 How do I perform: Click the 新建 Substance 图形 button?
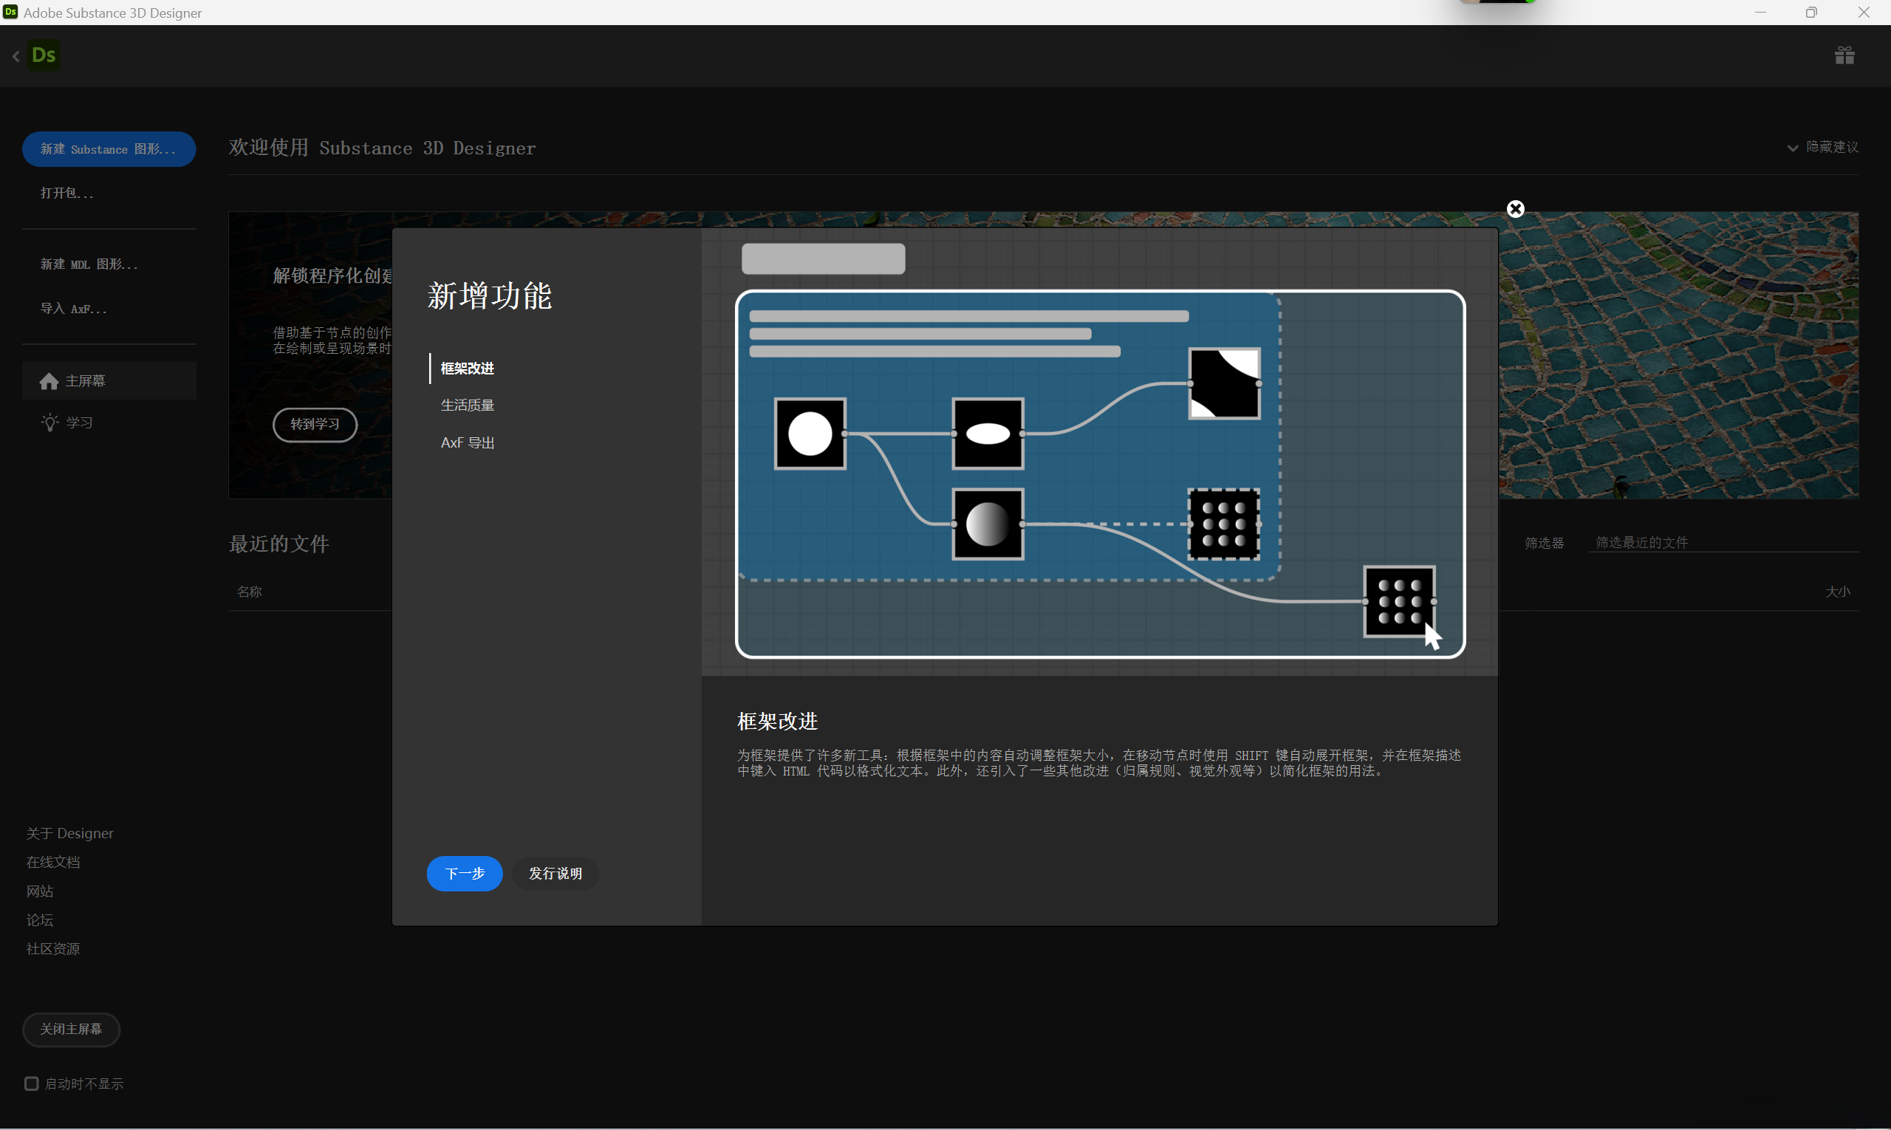tap(108, 149)
